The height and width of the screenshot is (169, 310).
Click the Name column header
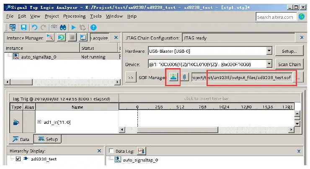(77, 107)
